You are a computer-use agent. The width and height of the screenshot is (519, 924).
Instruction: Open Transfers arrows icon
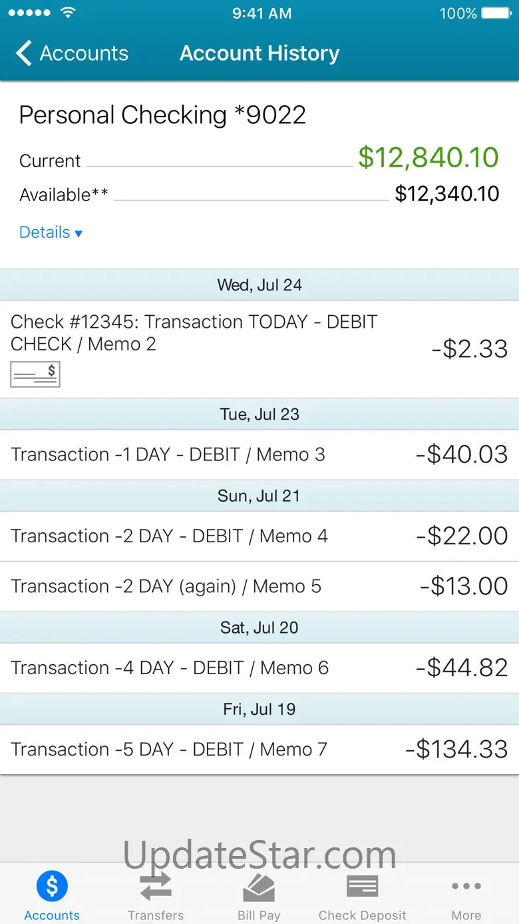(x=156, y=887)
